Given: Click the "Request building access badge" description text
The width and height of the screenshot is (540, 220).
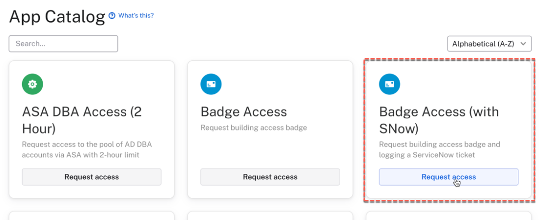Looking at the screenshot, I should 253,128.
